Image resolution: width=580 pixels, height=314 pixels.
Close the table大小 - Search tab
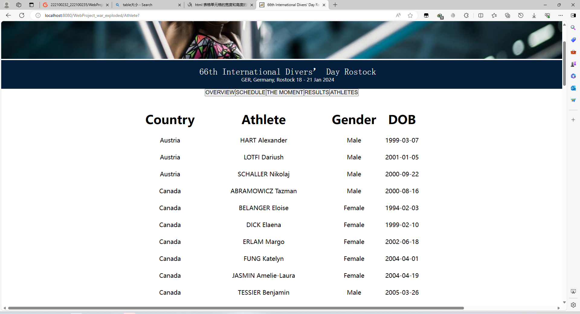point(179,5)
